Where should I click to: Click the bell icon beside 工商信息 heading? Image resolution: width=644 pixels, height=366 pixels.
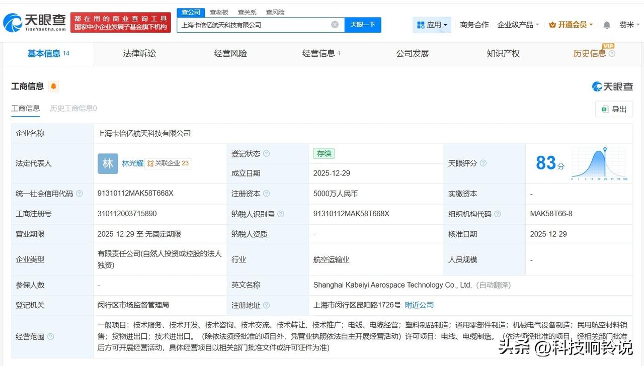coord(52,86)
